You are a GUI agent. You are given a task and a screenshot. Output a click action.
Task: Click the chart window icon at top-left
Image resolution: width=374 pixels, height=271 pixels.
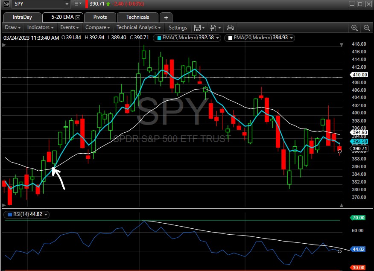tap(6, 4)
